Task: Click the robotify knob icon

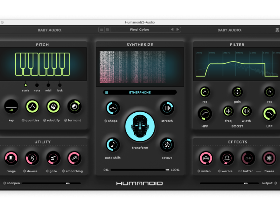Action: 53,107
